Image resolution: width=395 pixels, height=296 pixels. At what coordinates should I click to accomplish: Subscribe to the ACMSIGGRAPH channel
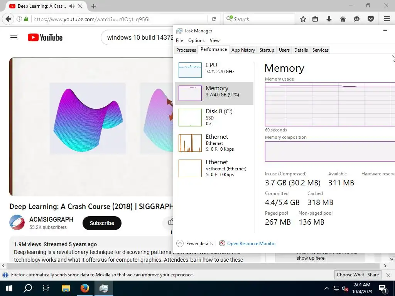(x=102, y=223)
